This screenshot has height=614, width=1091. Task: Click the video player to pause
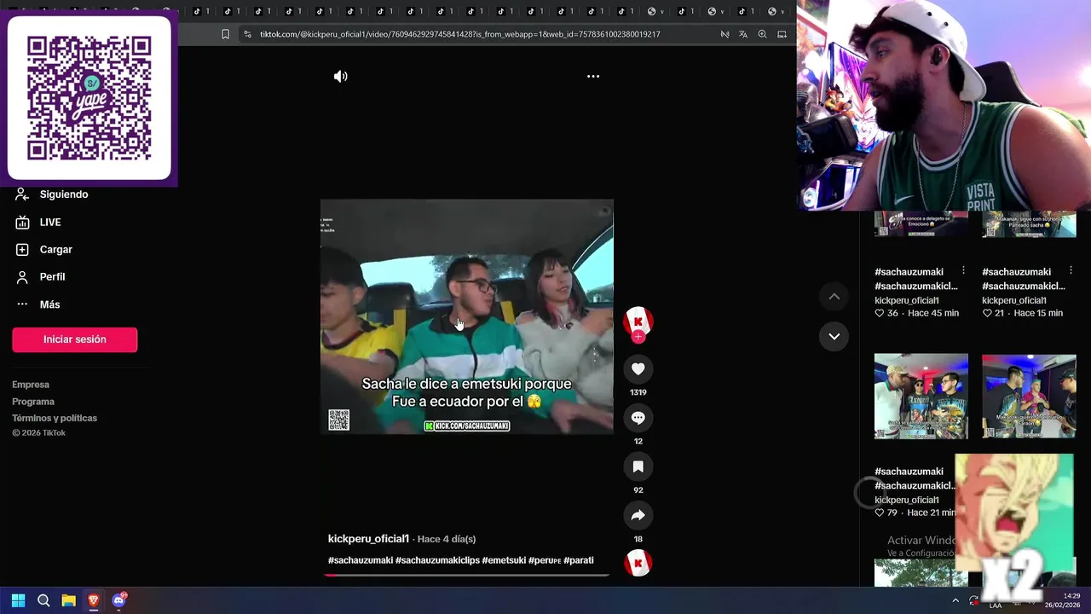pyautogui.click(x=466, y=316)
